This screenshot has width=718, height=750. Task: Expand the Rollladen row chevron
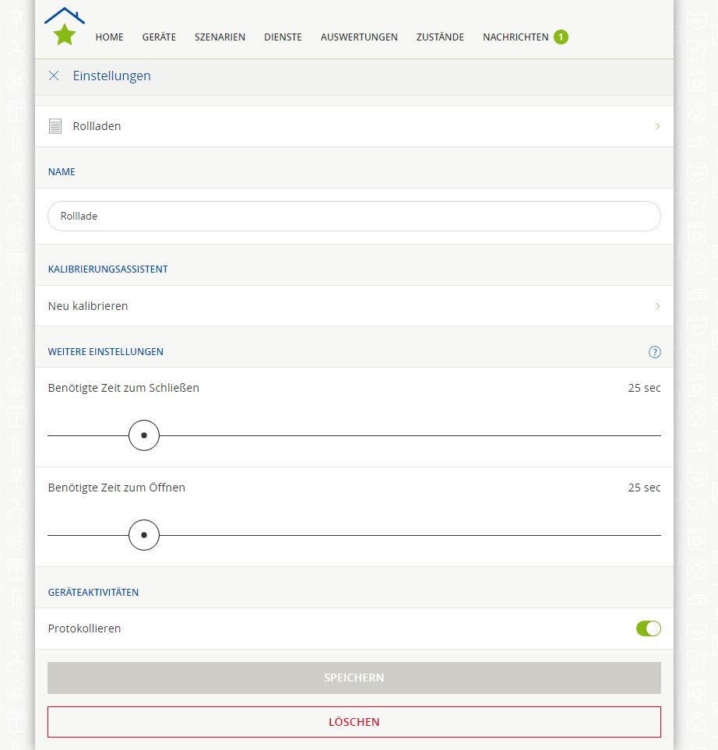[657, 126]
